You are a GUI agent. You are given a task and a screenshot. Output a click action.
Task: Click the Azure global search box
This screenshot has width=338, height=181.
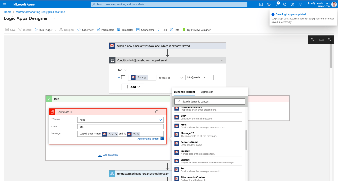169,4
